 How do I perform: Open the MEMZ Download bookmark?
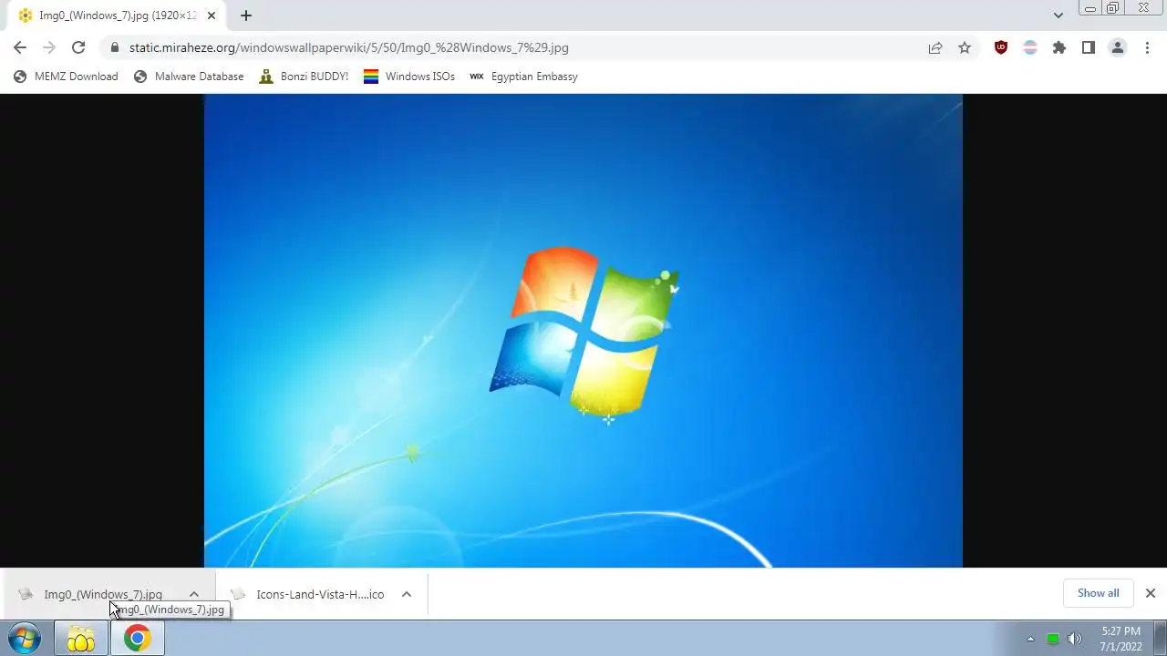click(x=66, y=77)
